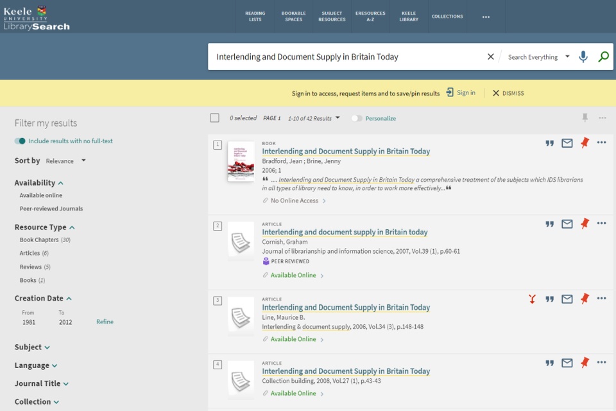This screenshot has height=411, width=616.
Task: Open Reading Lists in top menu
Action: [x=255, y=16]
